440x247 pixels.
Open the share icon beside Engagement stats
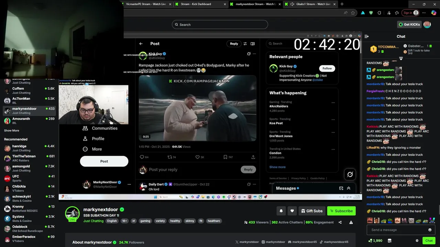(340, 222)
